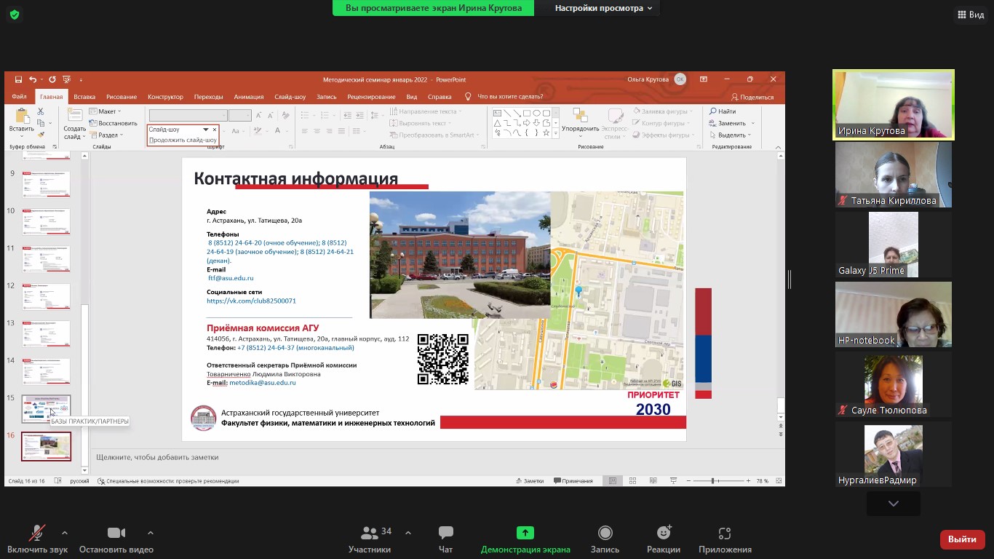
Task: Open the Чат chat panel
Action: coord(445,534)
